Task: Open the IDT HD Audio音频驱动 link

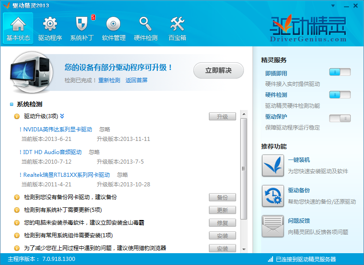Action: (52, 152)
